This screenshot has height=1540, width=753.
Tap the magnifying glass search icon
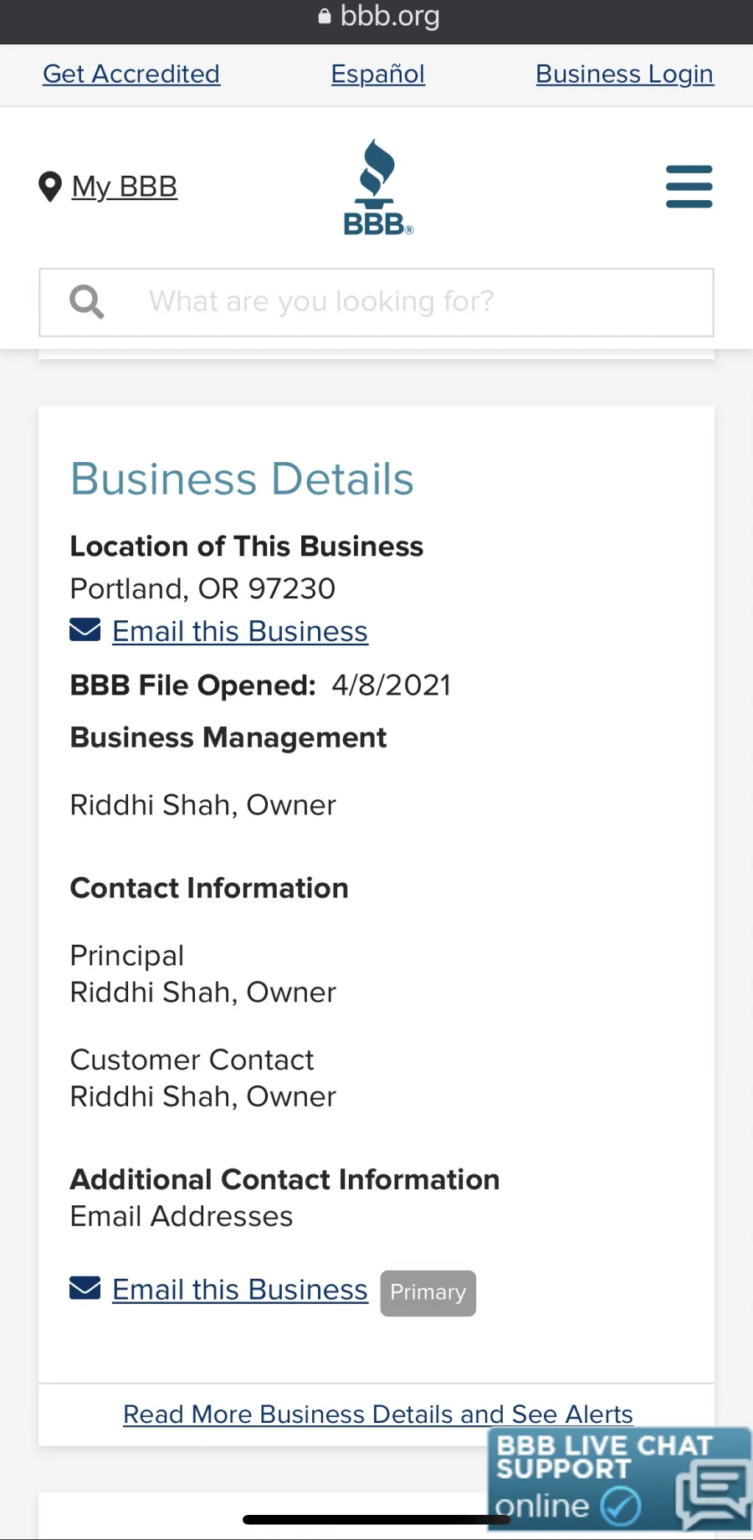tap(87, 302)
